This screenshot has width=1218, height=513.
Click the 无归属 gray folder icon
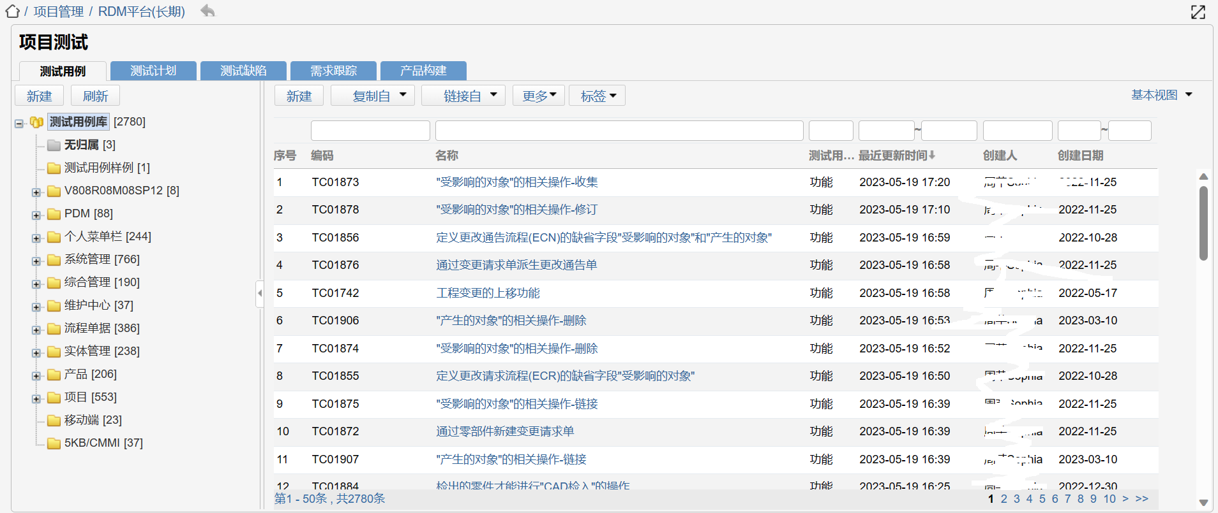54,145
